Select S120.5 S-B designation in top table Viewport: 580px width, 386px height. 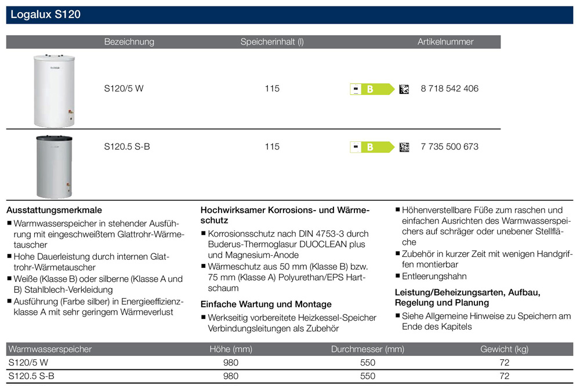pyautogui.click(x=127, y=146)
